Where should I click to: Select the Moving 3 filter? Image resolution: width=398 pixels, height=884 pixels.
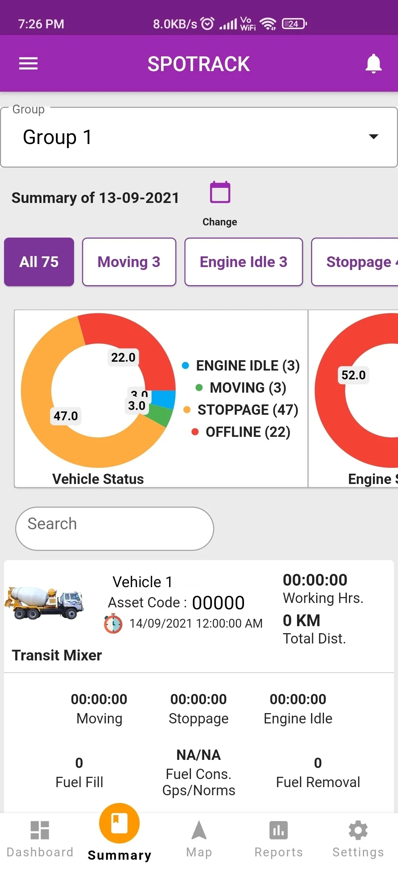[129, 262]
